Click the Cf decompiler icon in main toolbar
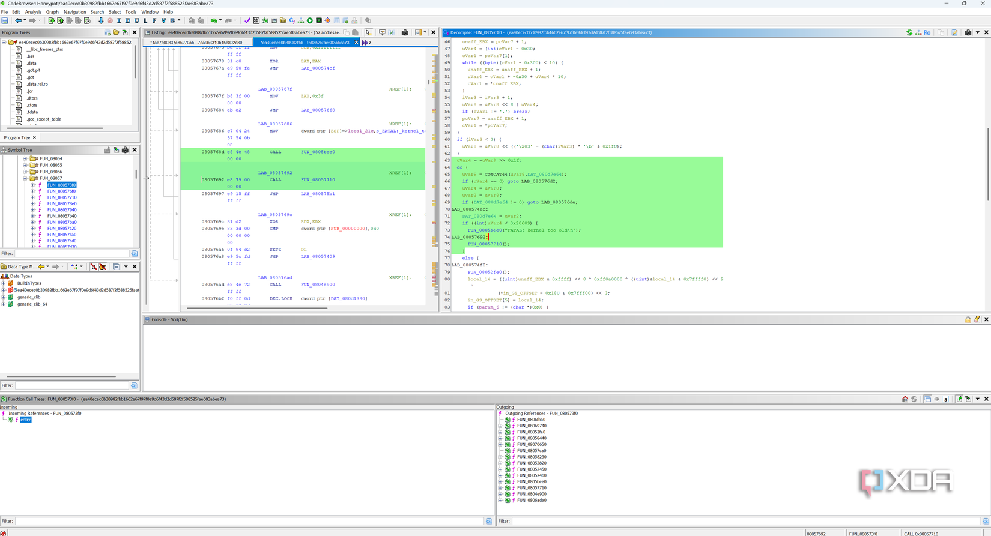The height and width of the screenshot is (536, 991). pos(292,20)
